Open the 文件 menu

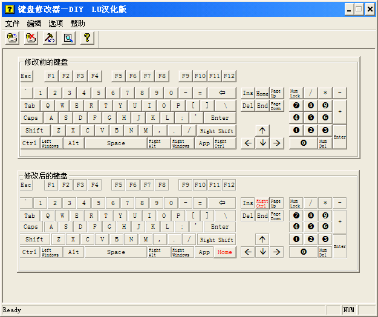[12, 23]
